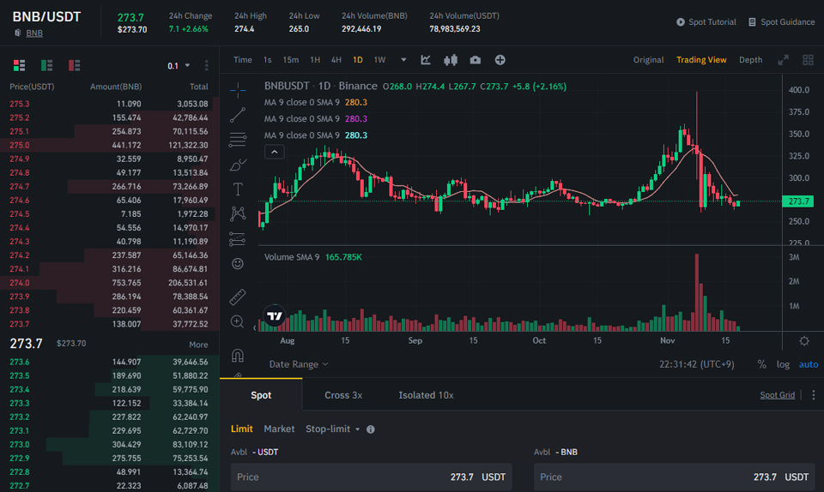824x492 pixels.
Task: Click the USDT buy price input field
Action: pyautogui.click(x=371, y=477)
